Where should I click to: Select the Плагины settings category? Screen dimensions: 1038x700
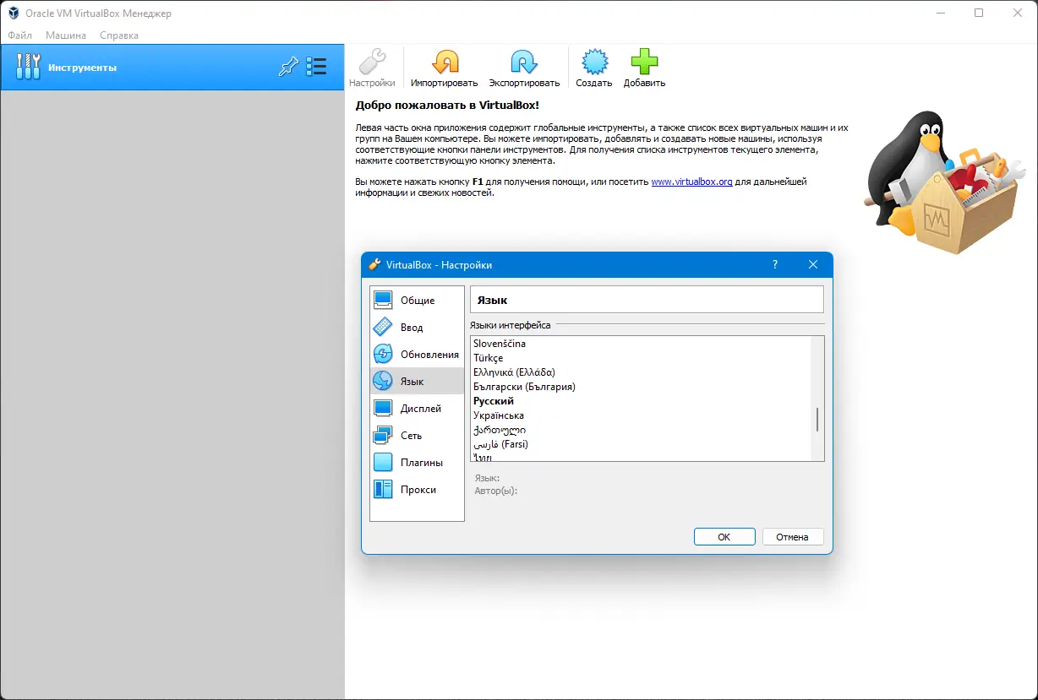[418, 462]
